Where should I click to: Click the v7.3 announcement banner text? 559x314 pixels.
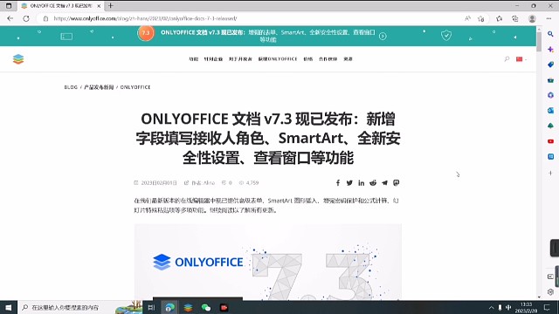(268, 36)
